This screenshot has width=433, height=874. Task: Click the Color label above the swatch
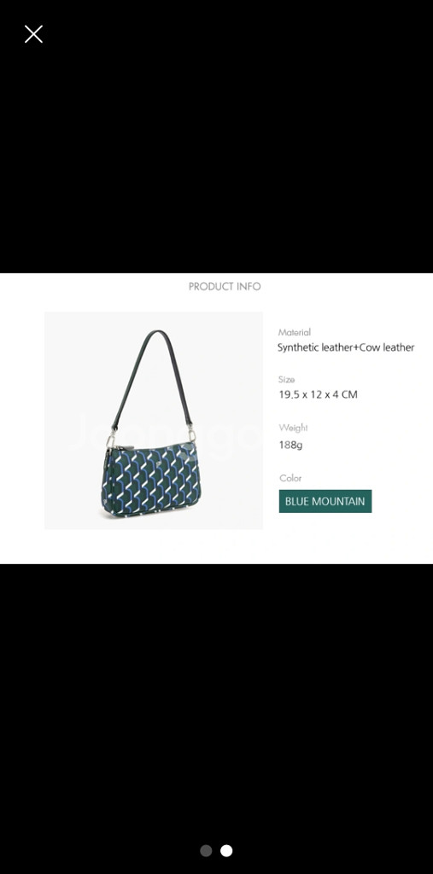[x=290, y=478]
